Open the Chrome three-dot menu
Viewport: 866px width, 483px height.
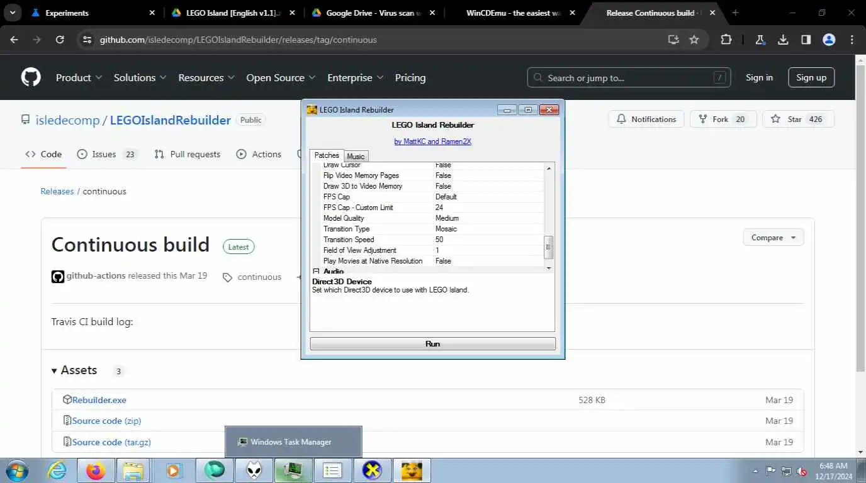(x=852, y=39)
